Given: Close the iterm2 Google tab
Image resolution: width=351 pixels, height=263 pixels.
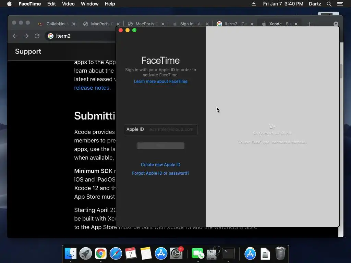Looking at the screenshot, I should (x=252, y=24).
